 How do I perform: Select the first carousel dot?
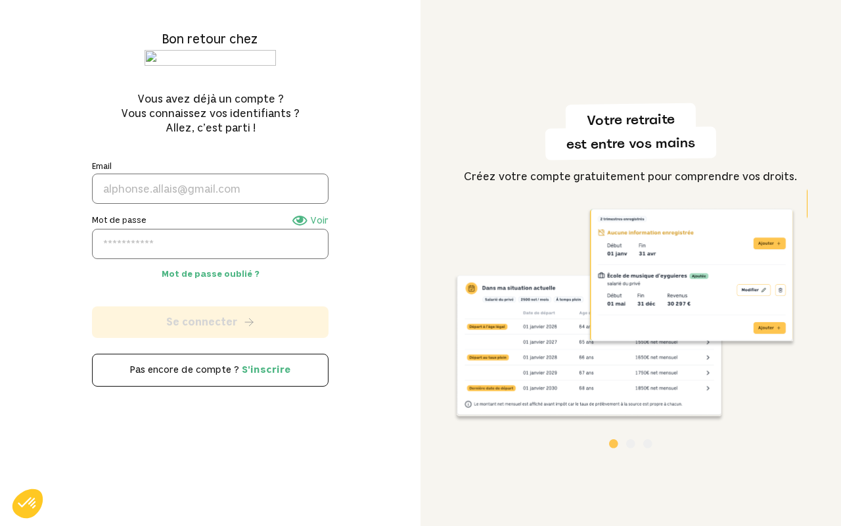[x=614, y=444]
